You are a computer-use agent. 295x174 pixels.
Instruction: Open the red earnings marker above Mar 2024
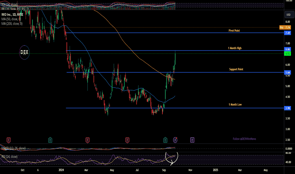pyautogui.click(x=87, y=140)
